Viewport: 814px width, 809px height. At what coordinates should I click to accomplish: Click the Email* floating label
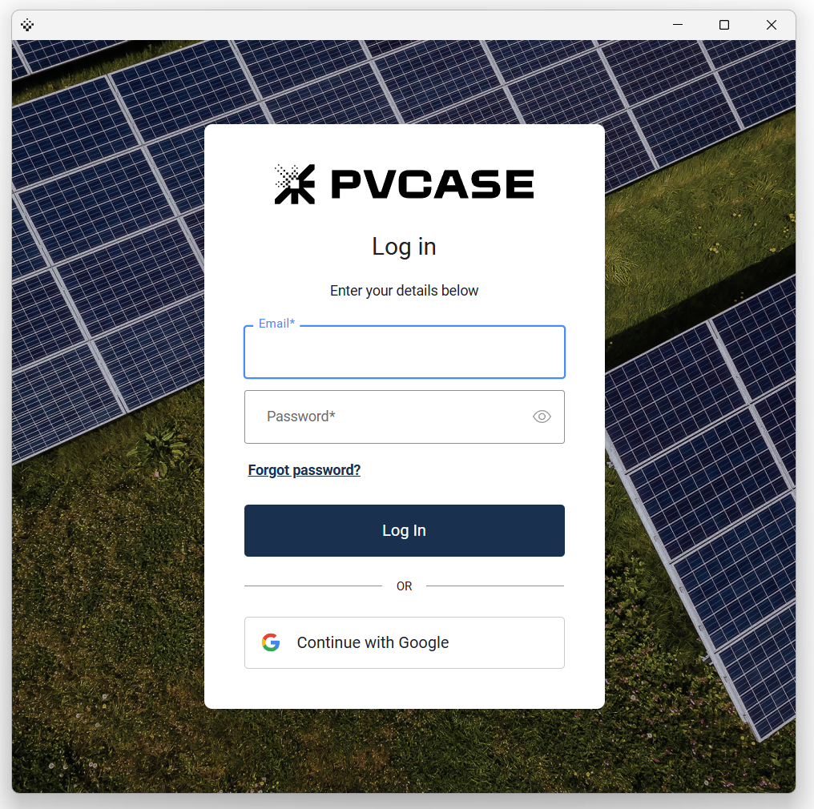pos(276,324)
